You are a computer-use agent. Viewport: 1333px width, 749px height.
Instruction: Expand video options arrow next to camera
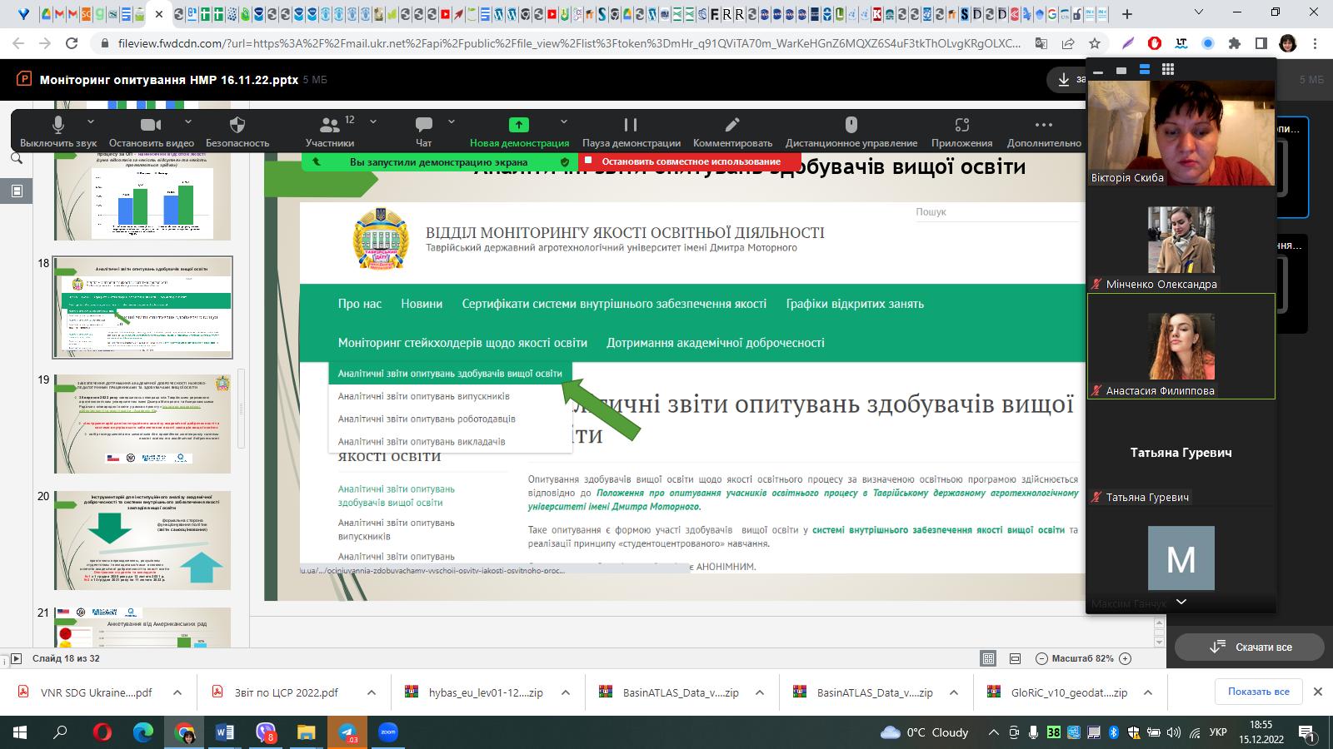(x=188, y=122)
